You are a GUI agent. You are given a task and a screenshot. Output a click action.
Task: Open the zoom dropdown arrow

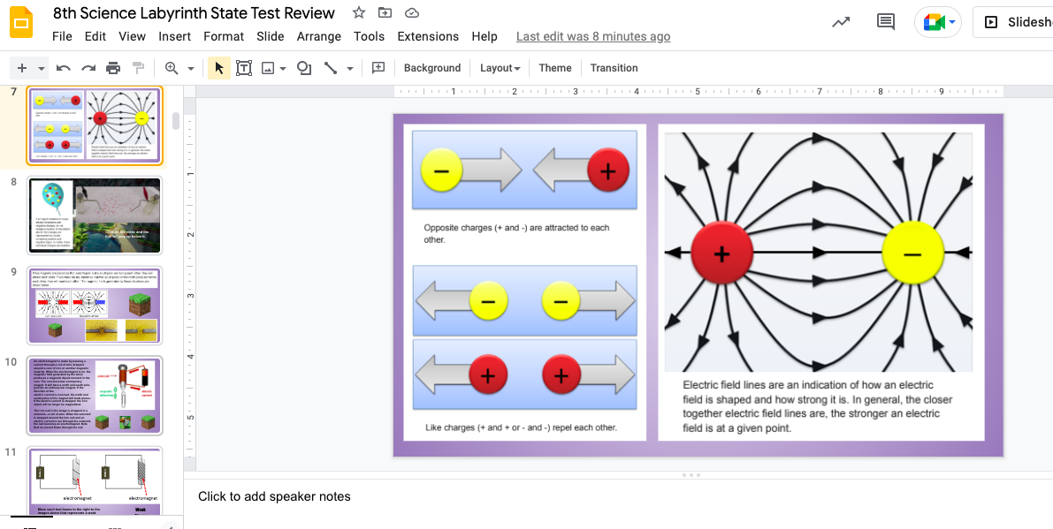pyautogui.click(x=190, y=68)
